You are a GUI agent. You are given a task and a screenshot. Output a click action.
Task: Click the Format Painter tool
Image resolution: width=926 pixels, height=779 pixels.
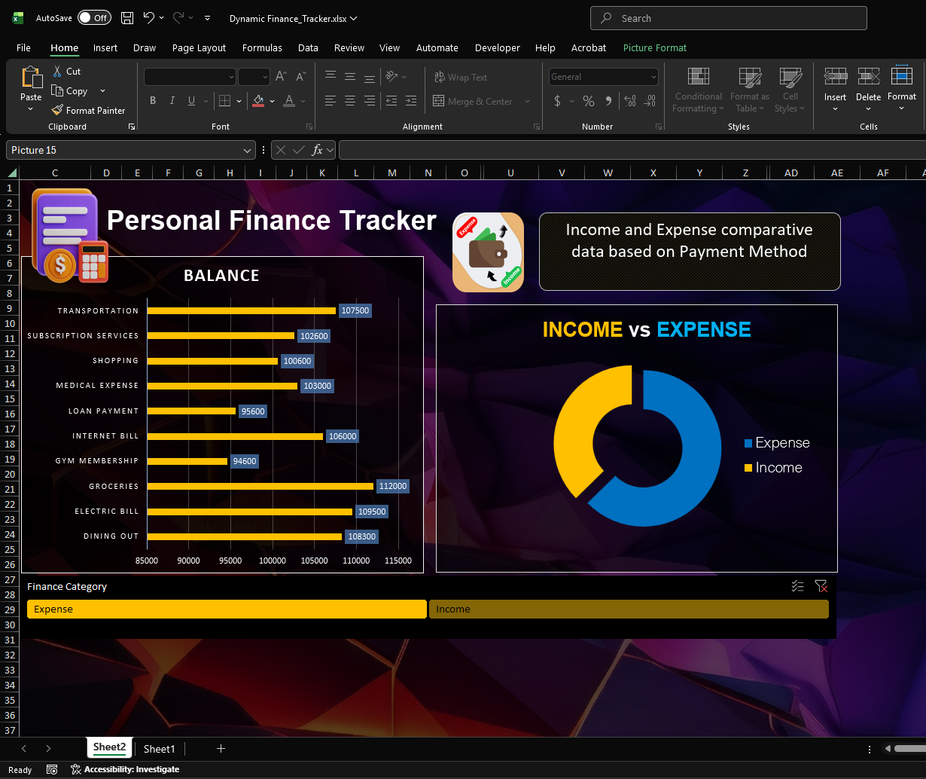[89, 110]
